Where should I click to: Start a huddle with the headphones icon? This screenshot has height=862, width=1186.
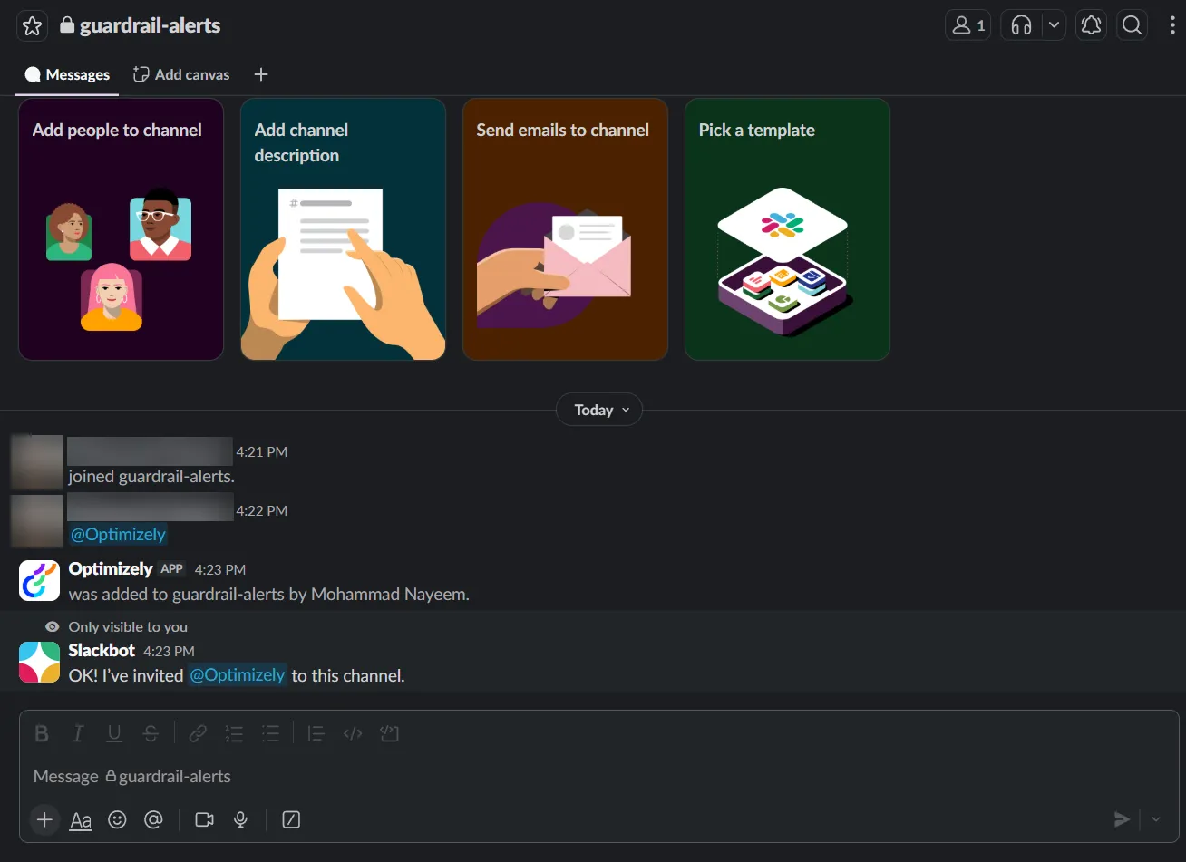coord(1022,25)
